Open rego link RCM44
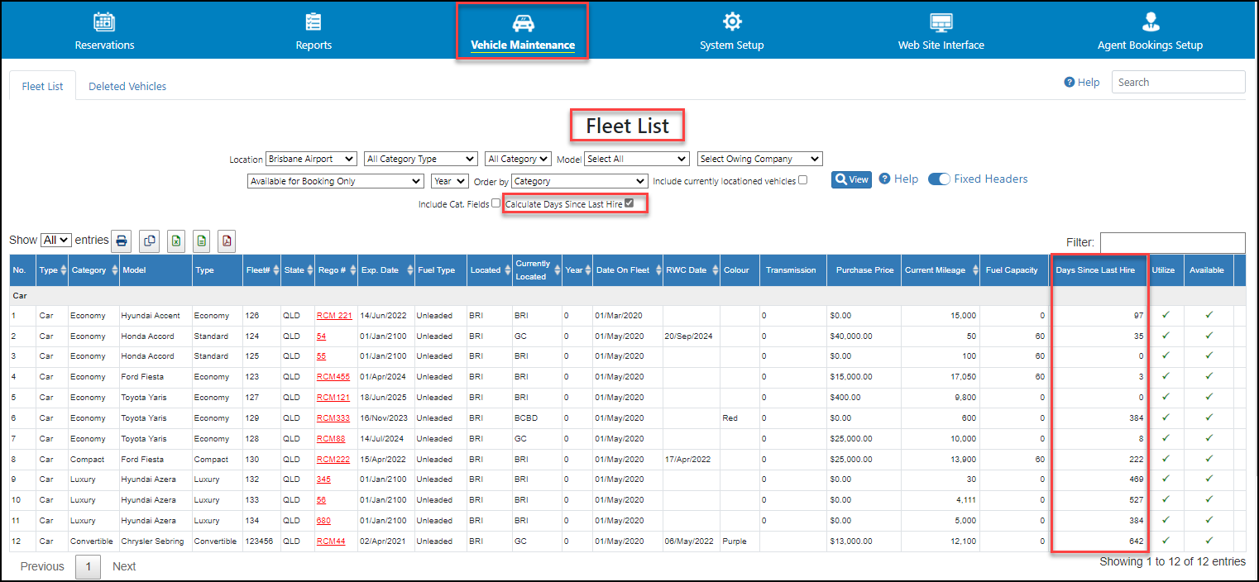Viewport: 1259px width, 582px height. [x=331, y=541]
